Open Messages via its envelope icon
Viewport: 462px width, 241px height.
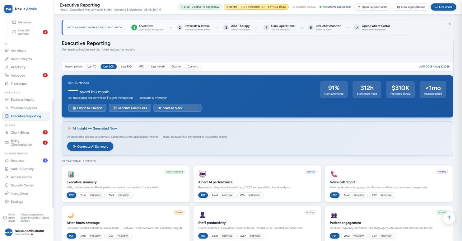pyautogui.click(x=14, y=22)
